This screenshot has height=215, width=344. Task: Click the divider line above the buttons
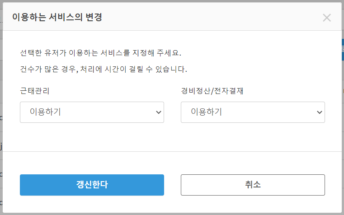coord(172,152)
